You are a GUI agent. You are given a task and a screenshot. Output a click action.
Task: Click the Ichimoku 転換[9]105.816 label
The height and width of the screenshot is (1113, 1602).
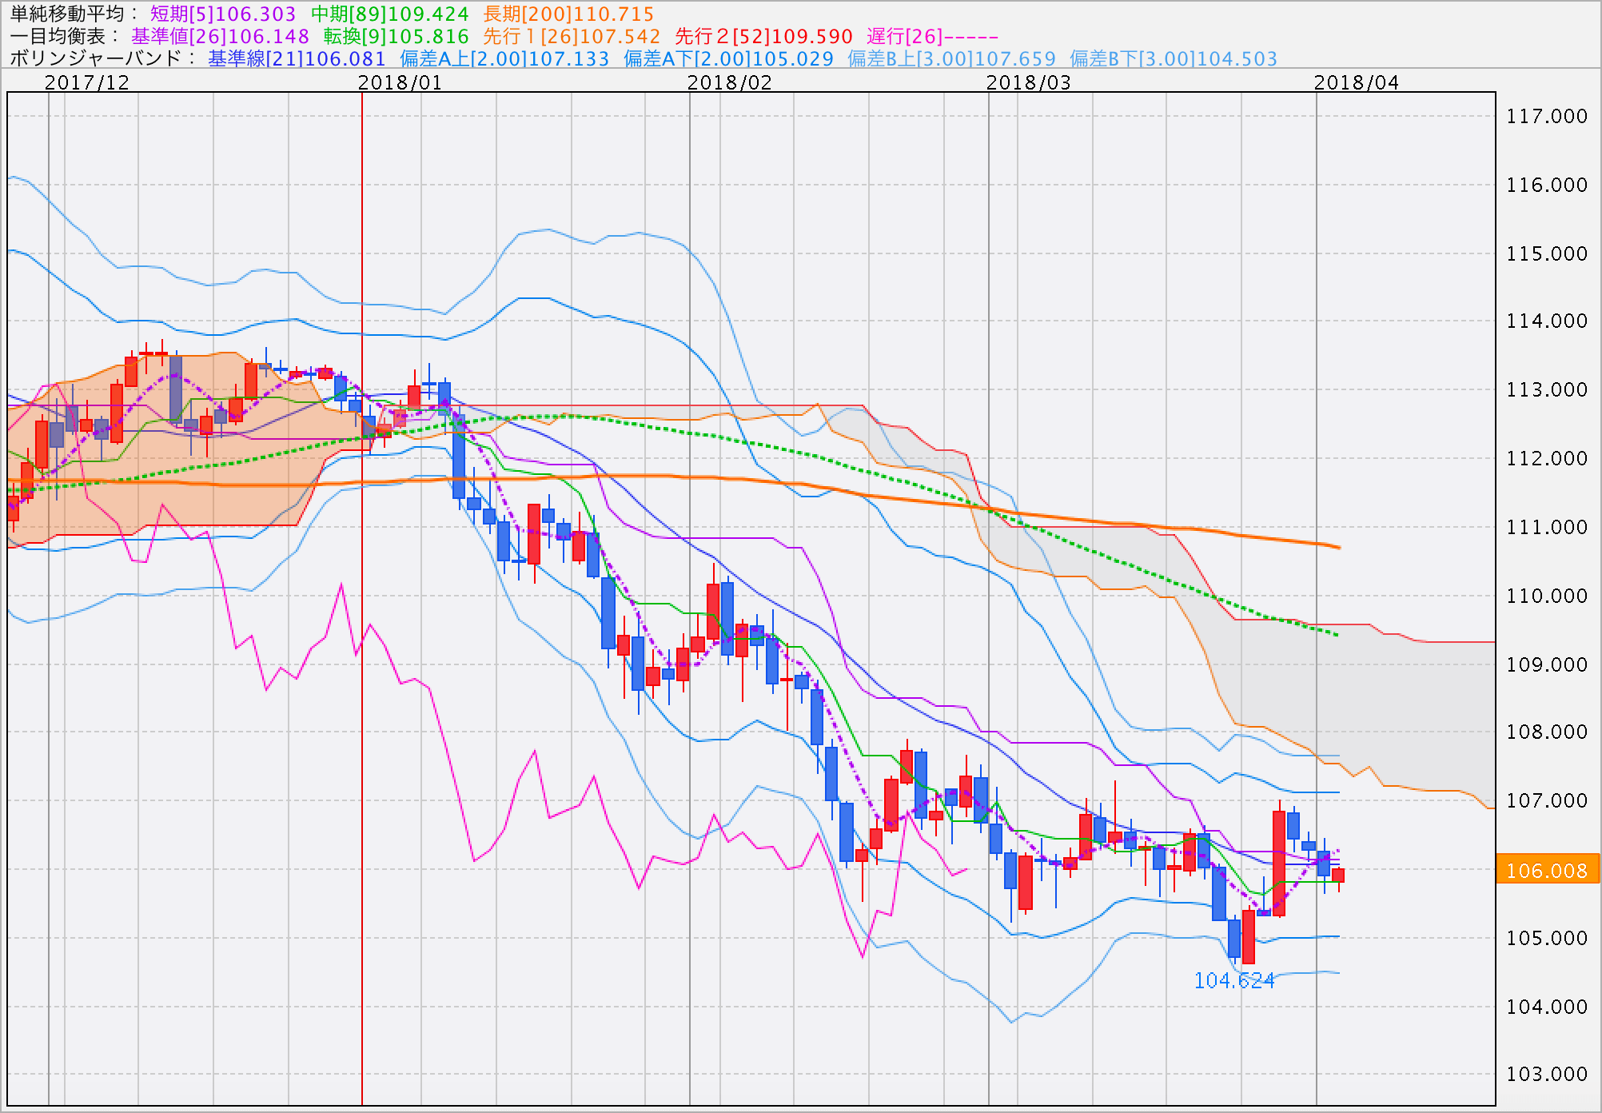tap(396, 36)
